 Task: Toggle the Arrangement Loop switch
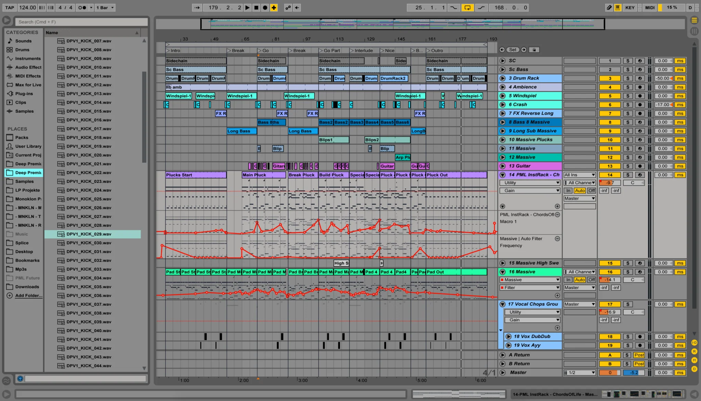(467, 8)
